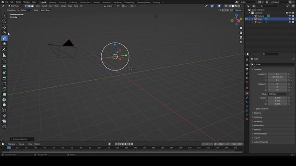The width and height of the screenshot is (296, 166).
Task: Select the Spin tool
Action: tap(4, 100)
